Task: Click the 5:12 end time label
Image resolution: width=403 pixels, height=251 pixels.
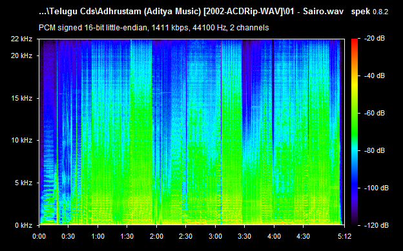Action: click(x=344, y=236)
